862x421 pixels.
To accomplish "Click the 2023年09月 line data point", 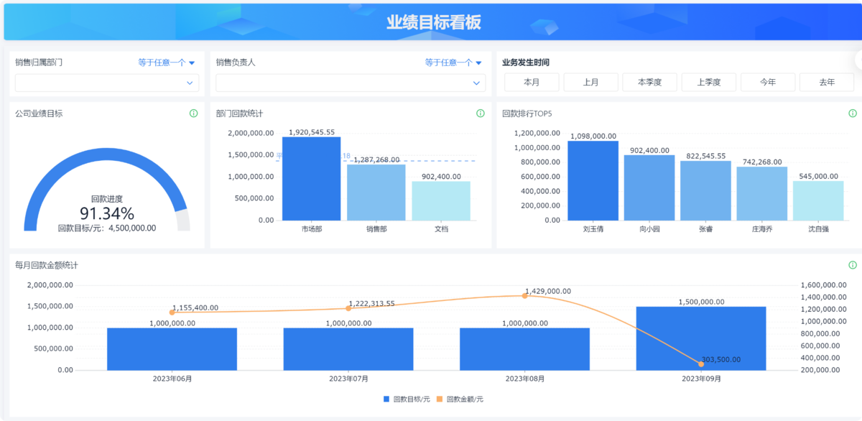I will 701,364.
